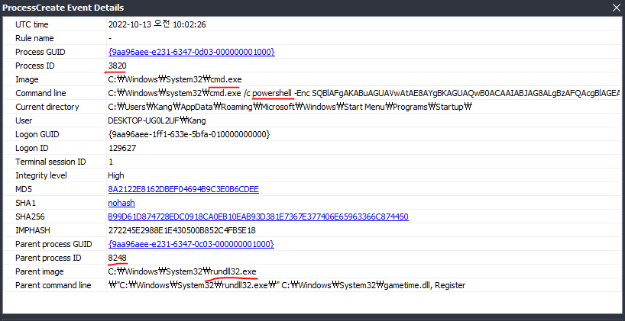
Task: Click the Parent command line label
Action: pos(53,285)
